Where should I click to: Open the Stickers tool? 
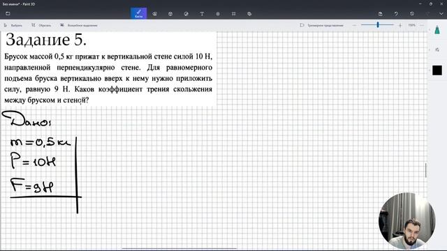[186, 14]
